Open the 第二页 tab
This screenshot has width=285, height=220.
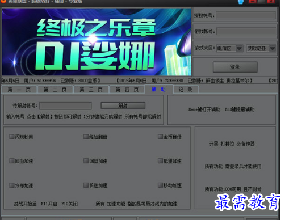[55, 90]
